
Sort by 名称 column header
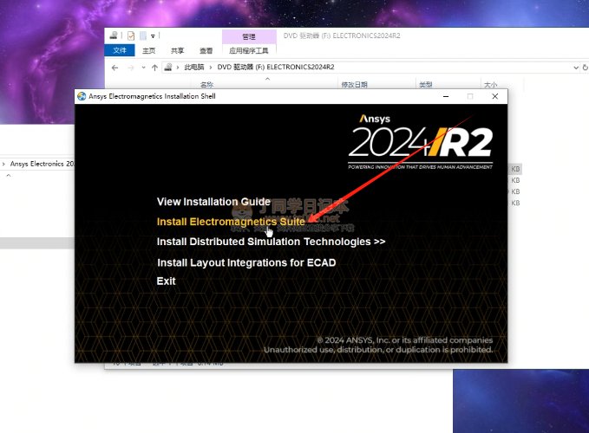tap(207, 85)
